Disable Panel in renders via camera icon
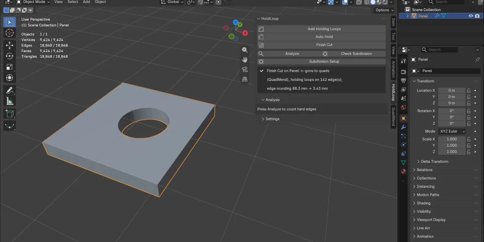The image size is (484, 242). (x=477, y=16)
